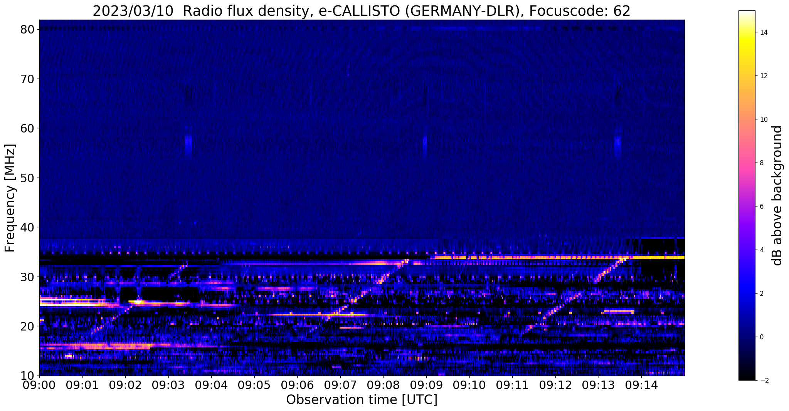
Task: Click the plot title mentioning e-CALLISTO (GERMANY-DLR)
Action: tap(362, 11)
